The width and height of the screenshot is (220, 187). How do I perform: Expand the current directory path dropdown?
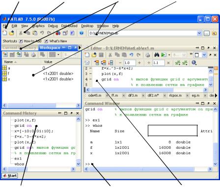click(x=199, y=33)
